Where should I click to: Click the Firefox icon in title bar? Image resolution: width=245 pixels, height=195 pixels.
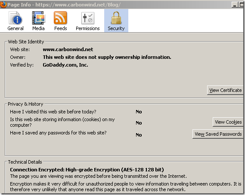(3, 4)
